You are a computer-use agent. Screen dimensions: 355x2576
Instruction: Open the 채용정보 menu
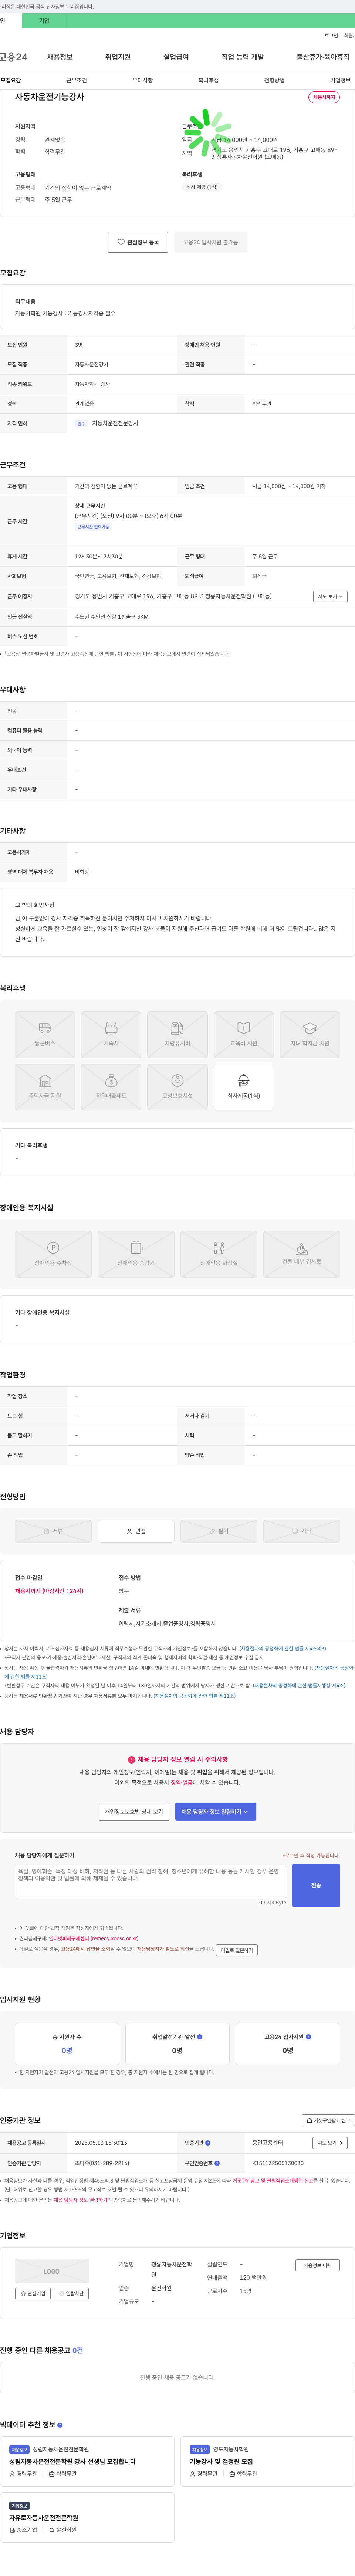(60, 57)
